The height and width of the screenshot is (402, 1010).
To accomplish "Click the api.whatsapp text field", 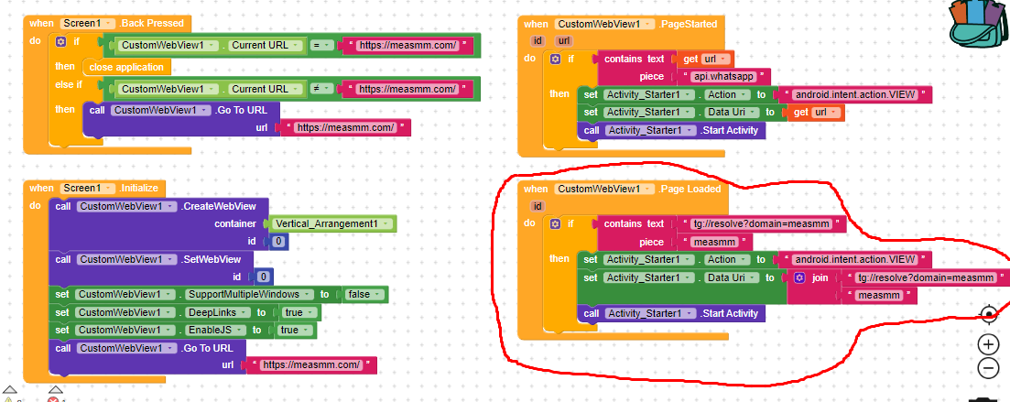I will click(x=725, y=76).
